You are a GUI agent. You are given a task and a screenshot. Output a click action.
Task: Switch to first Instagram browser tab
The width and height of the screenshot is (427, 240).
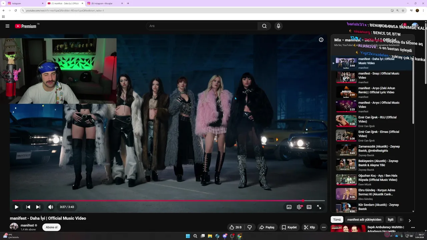point(25,3)
